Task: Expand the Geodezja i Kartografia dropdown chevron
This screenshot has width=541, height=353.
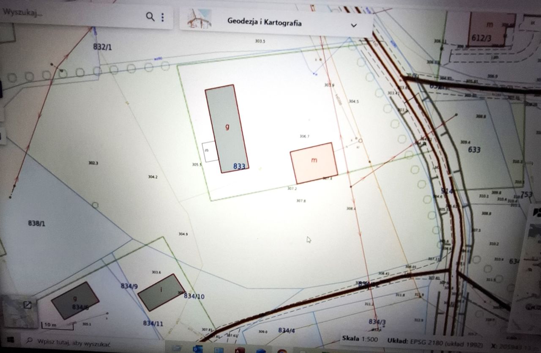Action: click(354, 25)
